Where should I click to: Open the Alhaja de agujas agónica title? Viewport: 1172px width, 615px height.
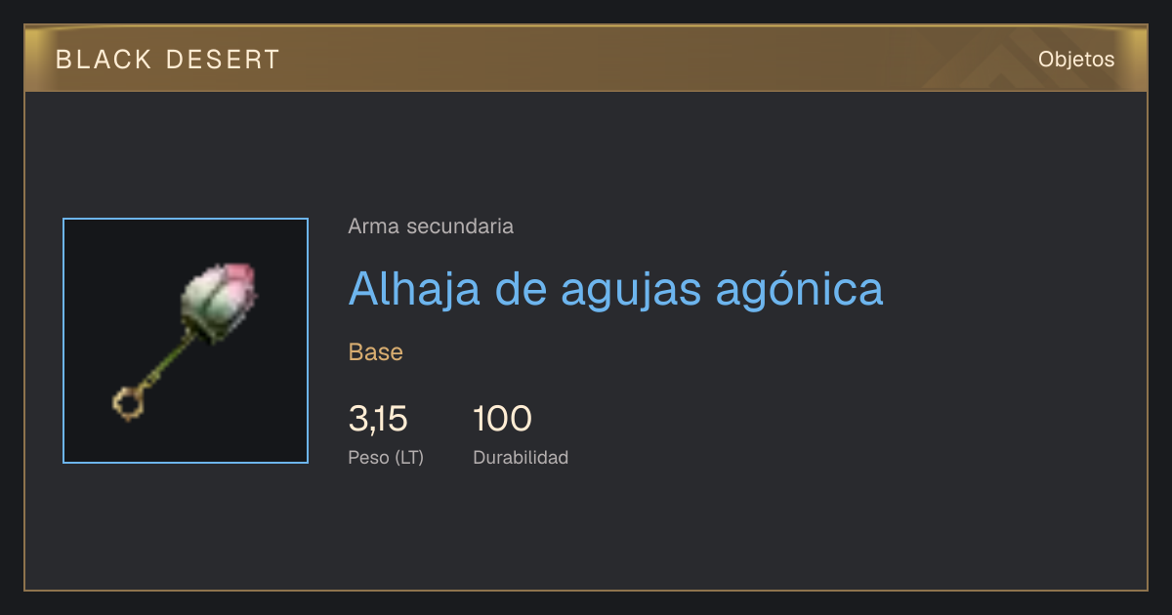point(615,288)
